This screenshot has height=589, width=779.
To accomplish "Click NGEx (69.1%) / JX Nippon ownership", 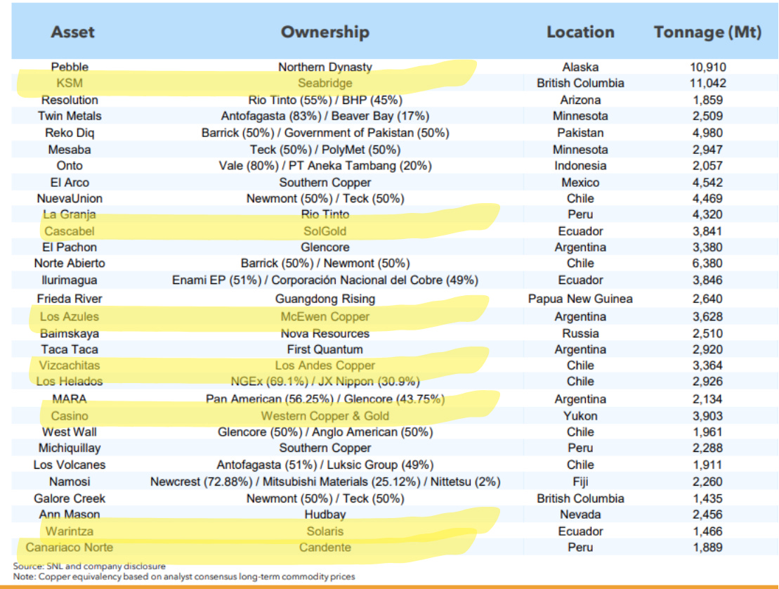I will click(325, 381).
